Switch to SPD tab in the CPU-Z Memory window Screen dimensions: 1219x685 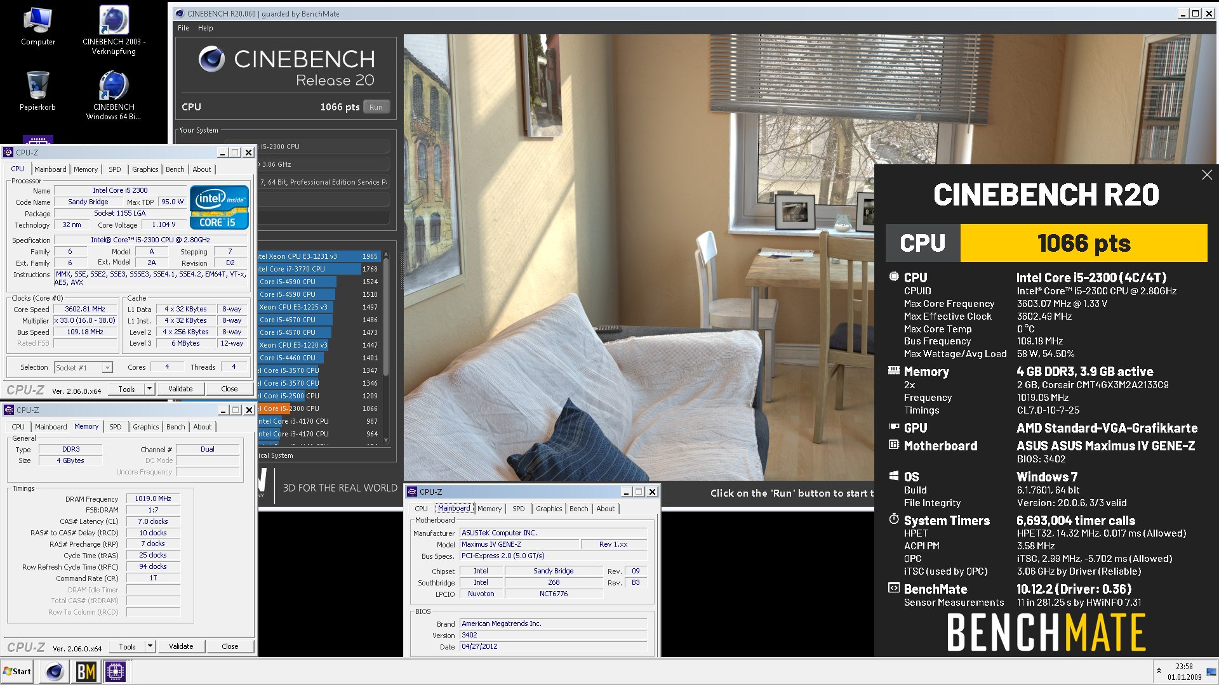click(115, 427)
